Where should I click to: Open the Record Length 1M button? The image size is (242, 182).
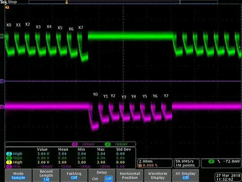click(46, 176)
